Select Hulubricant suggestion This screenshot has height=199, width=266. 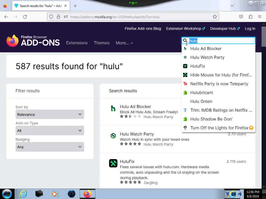[x=218, y=93]
